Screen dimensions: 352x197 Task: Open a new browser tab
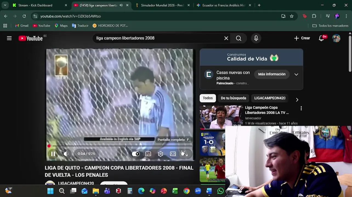259,5
